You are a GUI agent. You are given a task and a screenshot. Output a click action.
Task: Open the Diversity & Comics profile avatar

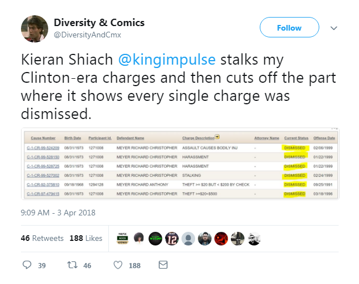[35, 29]
